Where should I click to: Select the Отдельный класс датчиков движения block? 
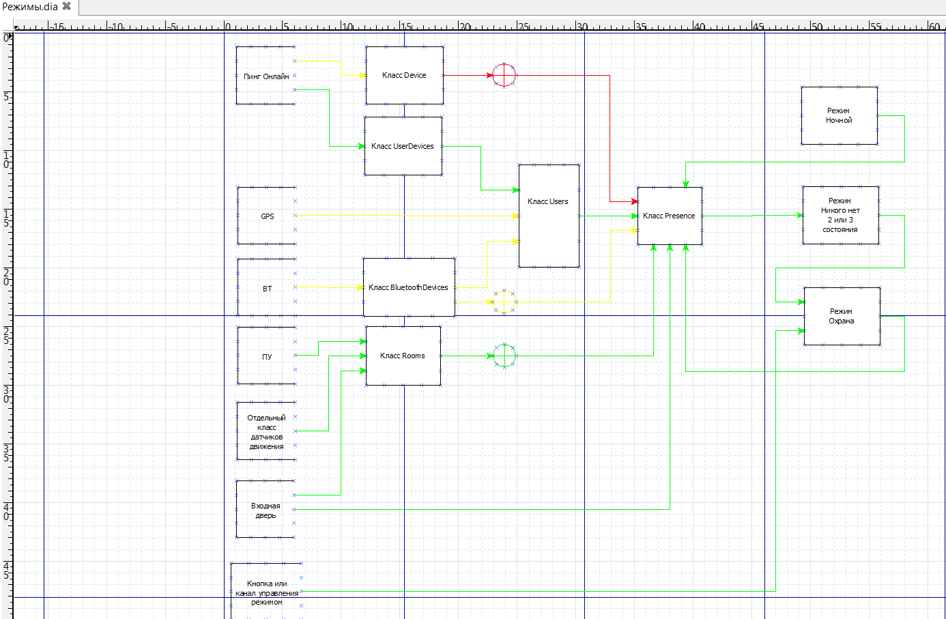266,431
